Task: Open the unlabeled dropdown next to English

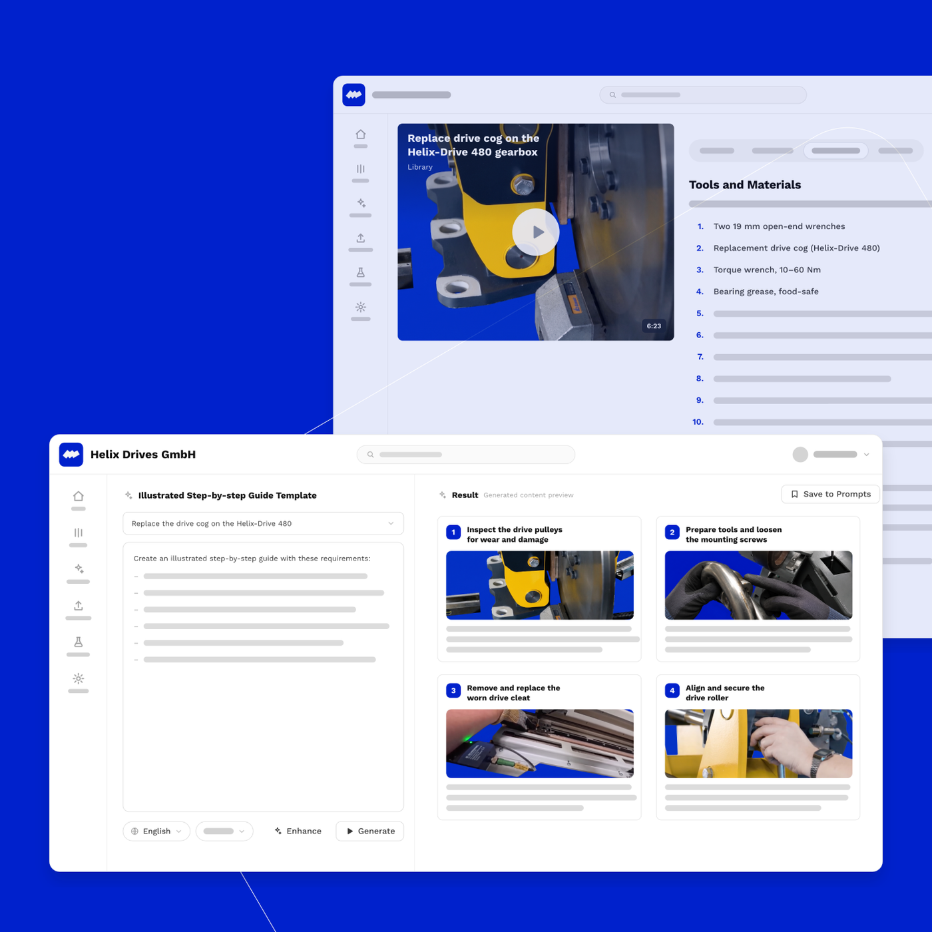Action: click(x=224, y=831)
